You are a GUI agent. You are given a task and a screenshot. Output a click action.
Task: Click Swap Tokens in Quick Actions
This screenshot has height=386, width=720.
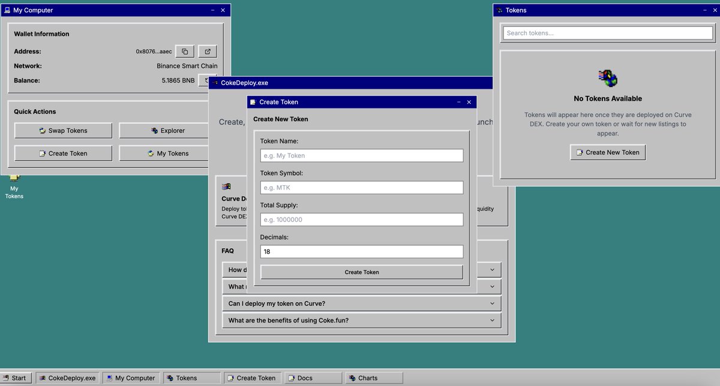(63, 131)
